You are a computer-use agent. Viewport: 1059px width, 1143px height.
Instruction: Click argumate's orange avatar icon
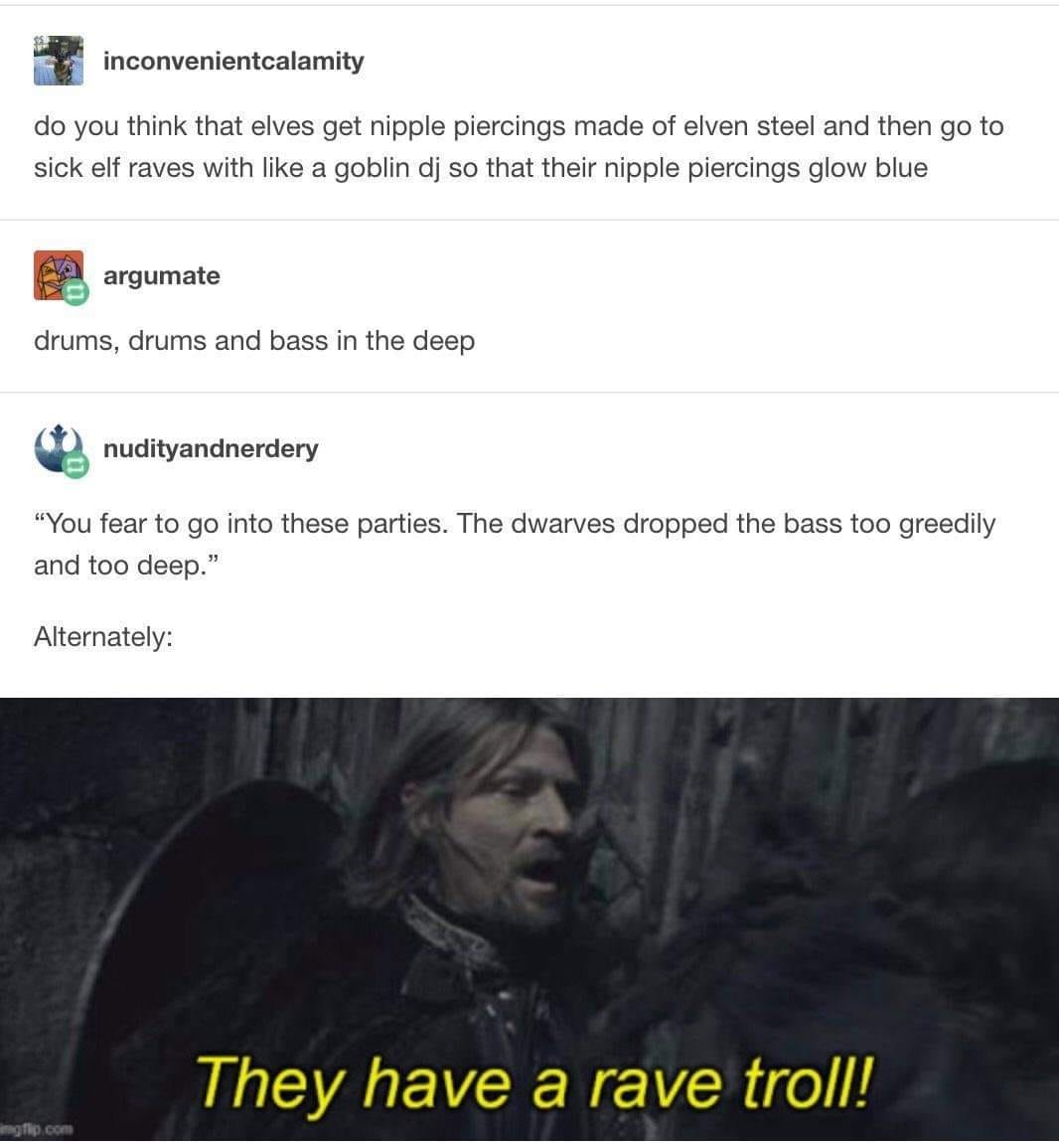click(59, 275)
